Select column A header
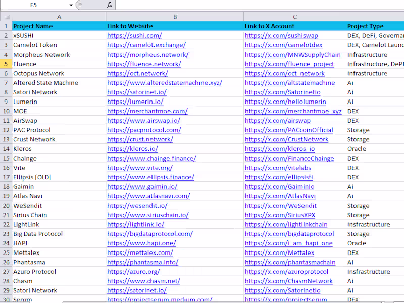This screenshot has width=404, height=303. 59,17
